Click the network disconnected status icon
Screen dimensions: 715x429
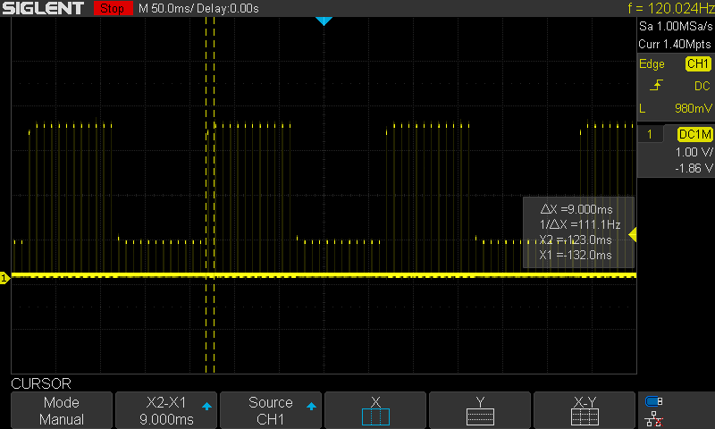653,418
